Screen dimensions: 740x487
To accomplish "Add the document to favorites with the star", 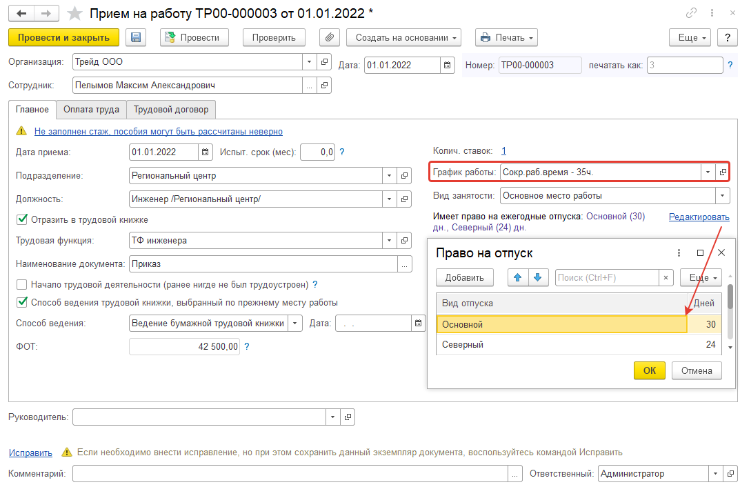I will point(74,13).
